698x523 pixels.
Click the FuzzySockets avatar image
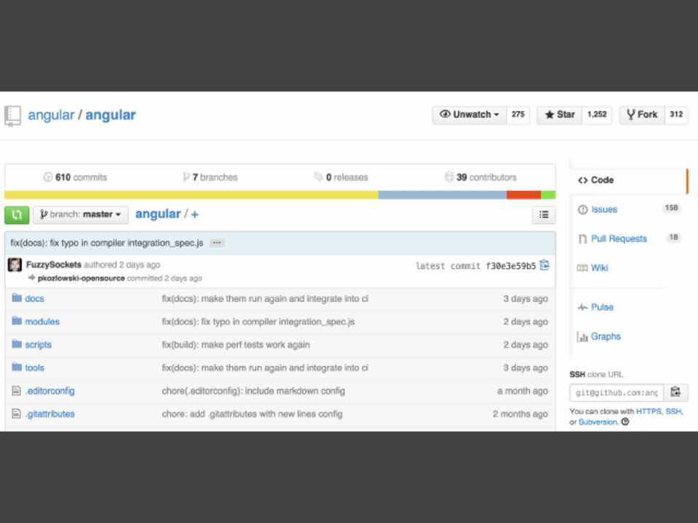[15, 265]
